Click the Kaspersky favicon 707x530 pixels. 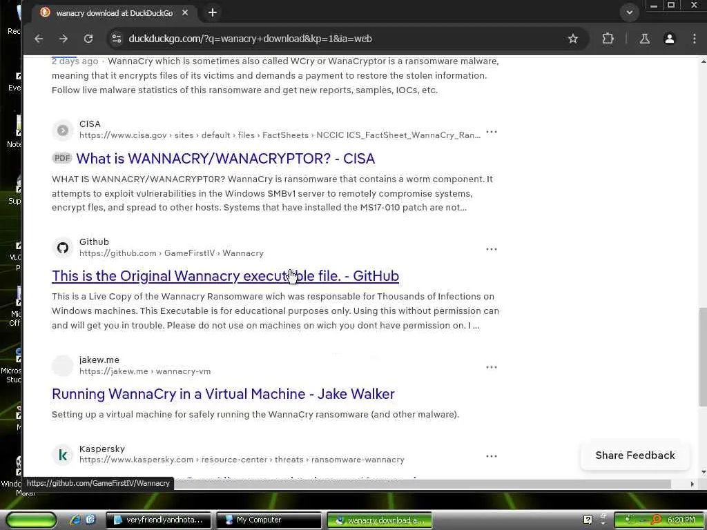click(63, 455)
